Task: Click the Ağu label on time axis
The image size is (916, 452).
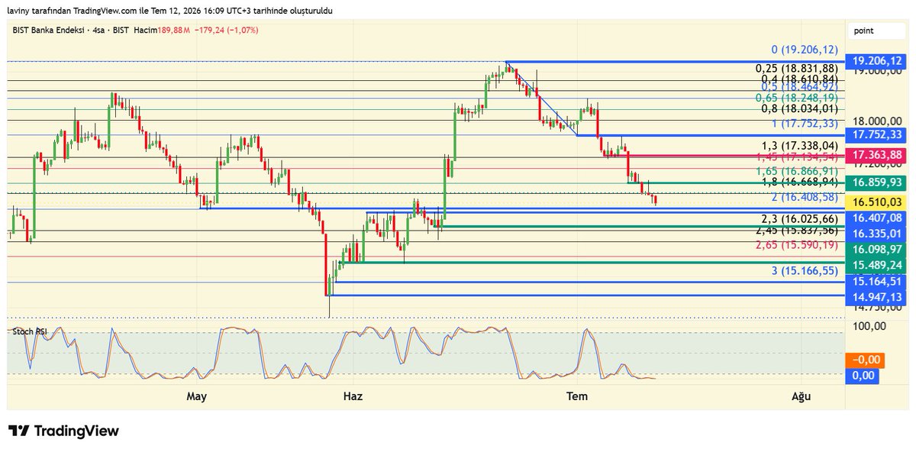Action: point(801,396)
